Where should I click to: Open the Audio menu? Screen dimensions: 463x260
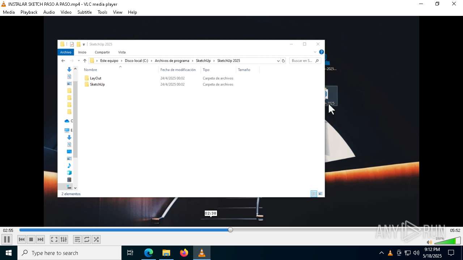pos(49,12)
